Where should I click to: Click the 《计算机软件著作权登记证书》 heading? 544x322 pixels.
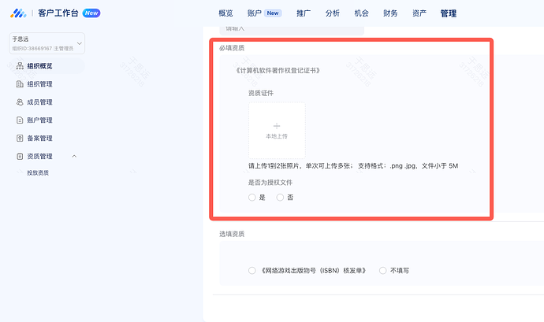click(278, 71)
